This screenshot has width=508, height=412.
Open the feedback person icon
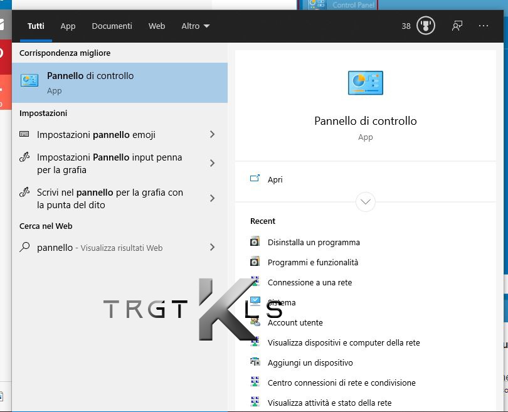coord(457,26)
